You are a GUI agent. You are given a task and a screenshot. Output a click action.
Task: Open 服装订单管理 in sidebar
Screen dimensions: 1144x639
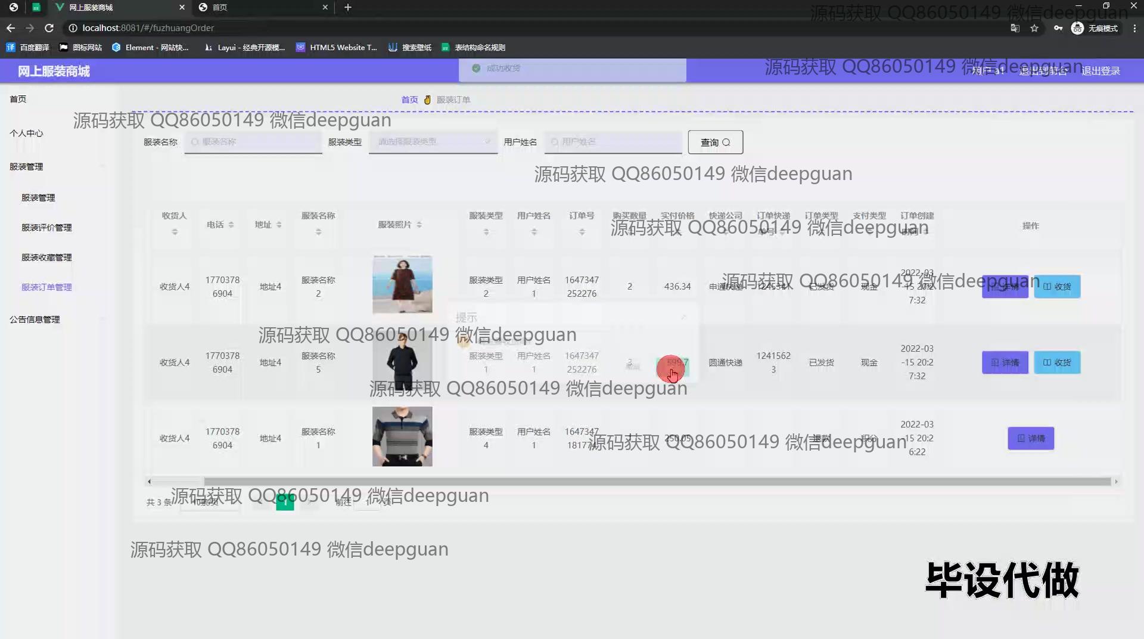click(46, 287)
